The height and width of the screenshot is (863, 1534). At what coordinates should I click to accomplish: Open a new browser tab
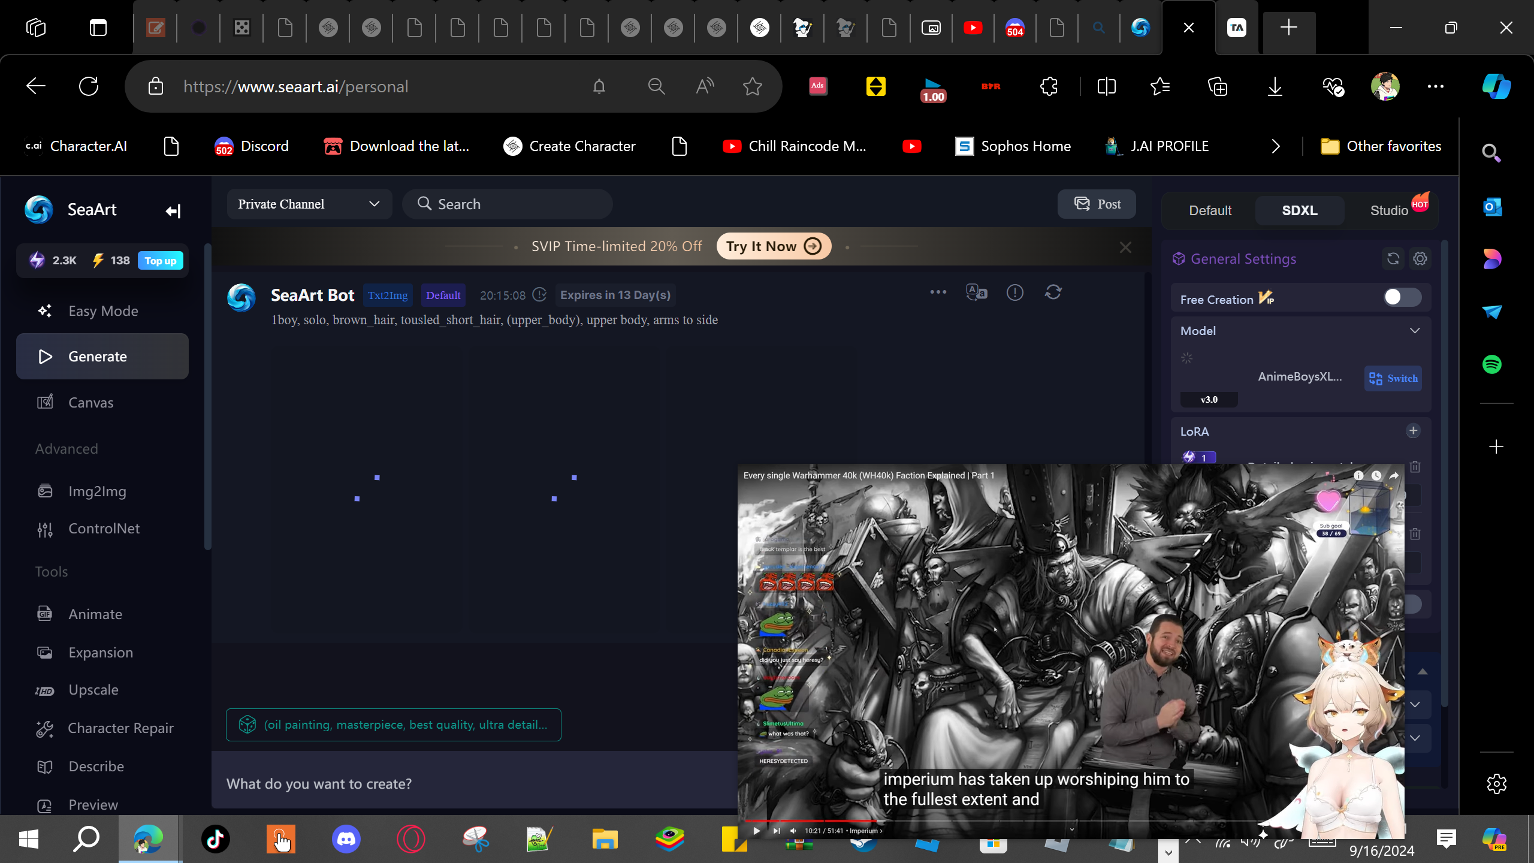coord(1288,28)
